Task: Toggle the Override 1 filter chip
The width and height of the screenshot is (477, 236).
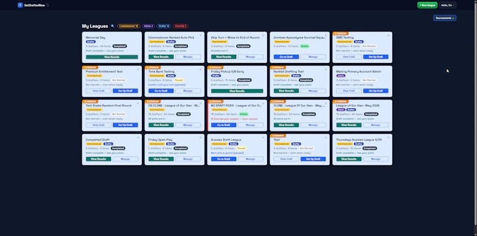Action: tap(181, 26)
